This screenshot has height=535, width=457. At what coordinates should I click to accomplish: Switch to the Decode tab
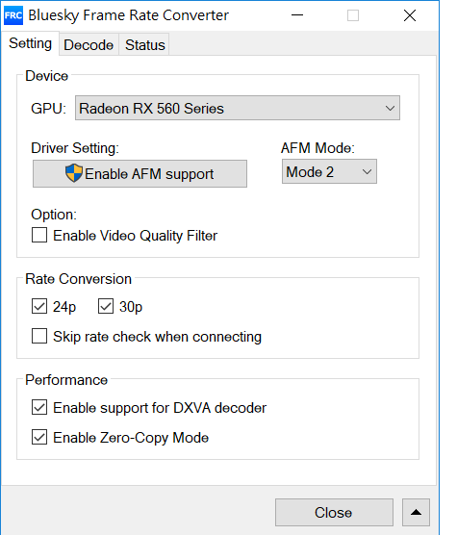pos(89,44)
